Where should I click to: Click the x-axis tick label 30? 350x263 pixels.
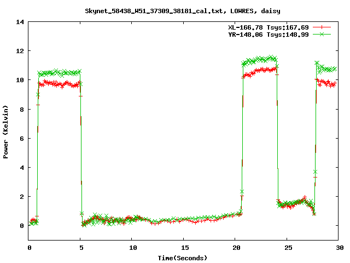(340, 248)
